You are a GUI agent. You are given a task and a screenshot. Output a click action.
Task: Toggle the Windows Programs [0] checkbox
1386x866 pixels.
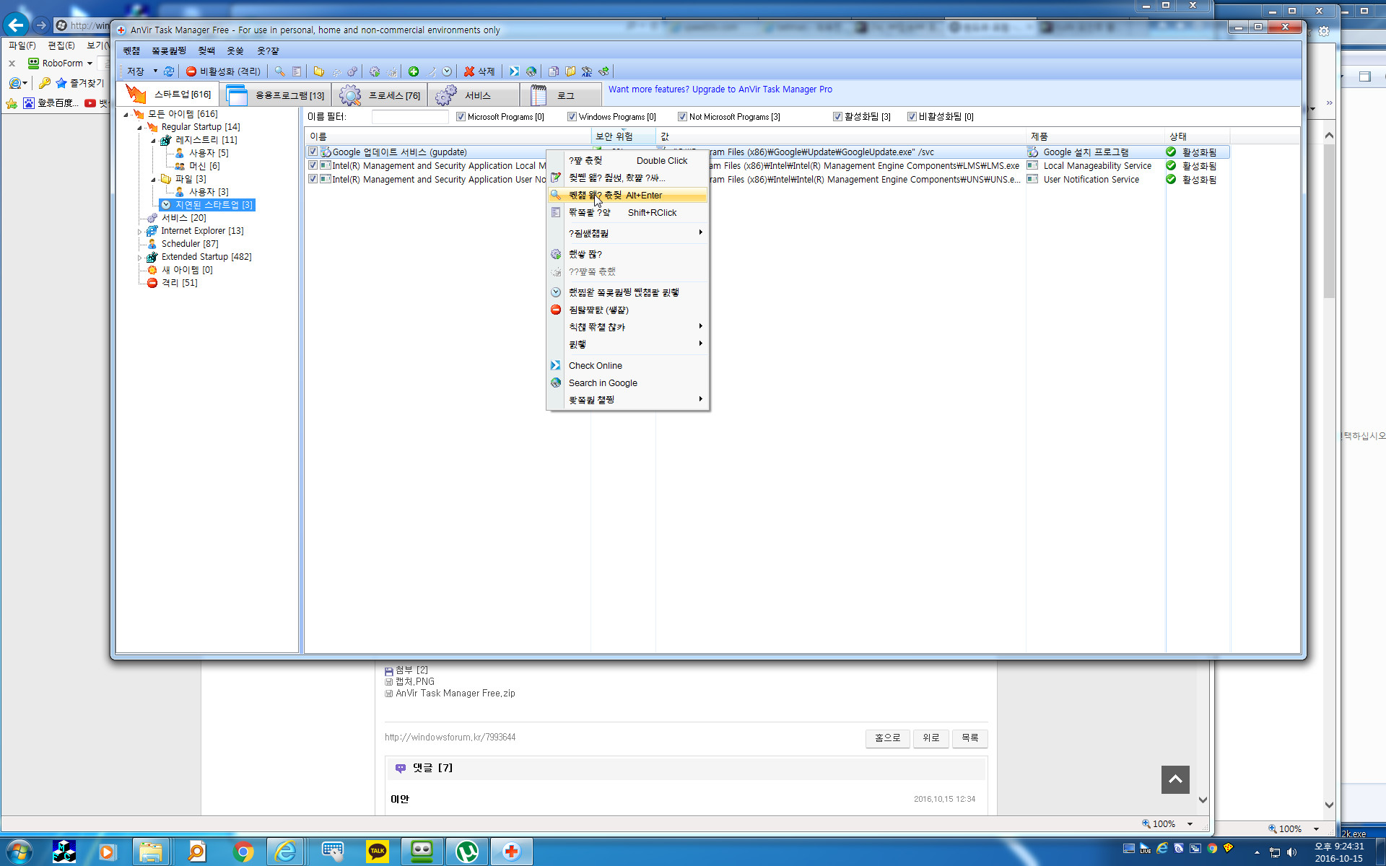[x=572, y=117]
